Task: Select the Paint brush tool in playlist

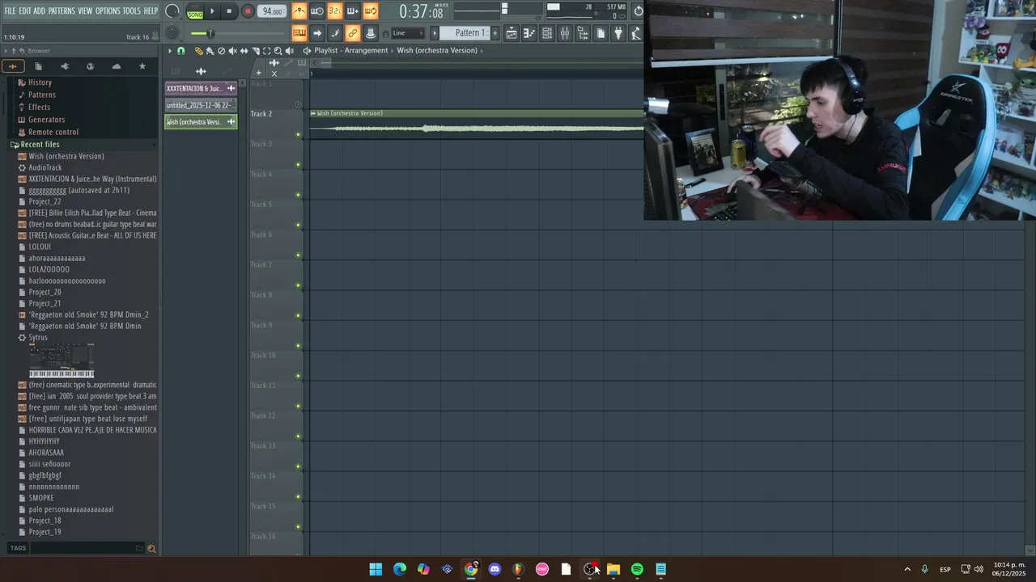Action: pos(210,50)
